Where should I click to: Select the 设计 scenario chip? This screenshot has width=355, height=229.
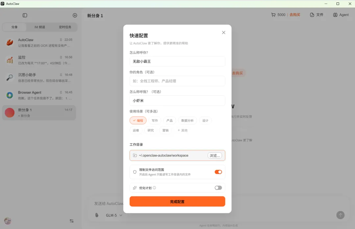pyautogui.click(x=205, y=121)
